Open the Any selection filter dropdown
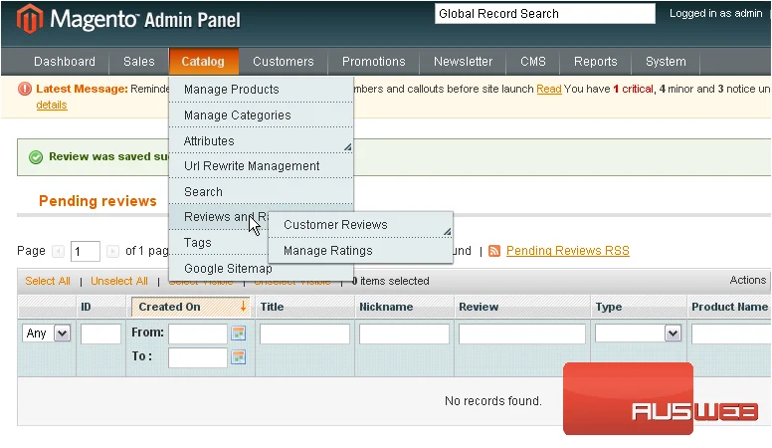The image size is (772, 448). click(47, 334)
